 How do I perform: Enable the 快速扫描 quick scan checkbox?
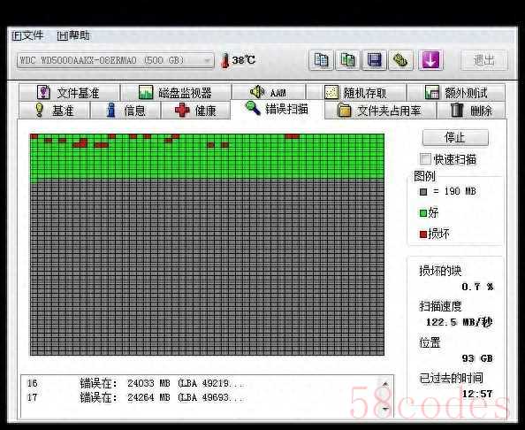point(425,159)
